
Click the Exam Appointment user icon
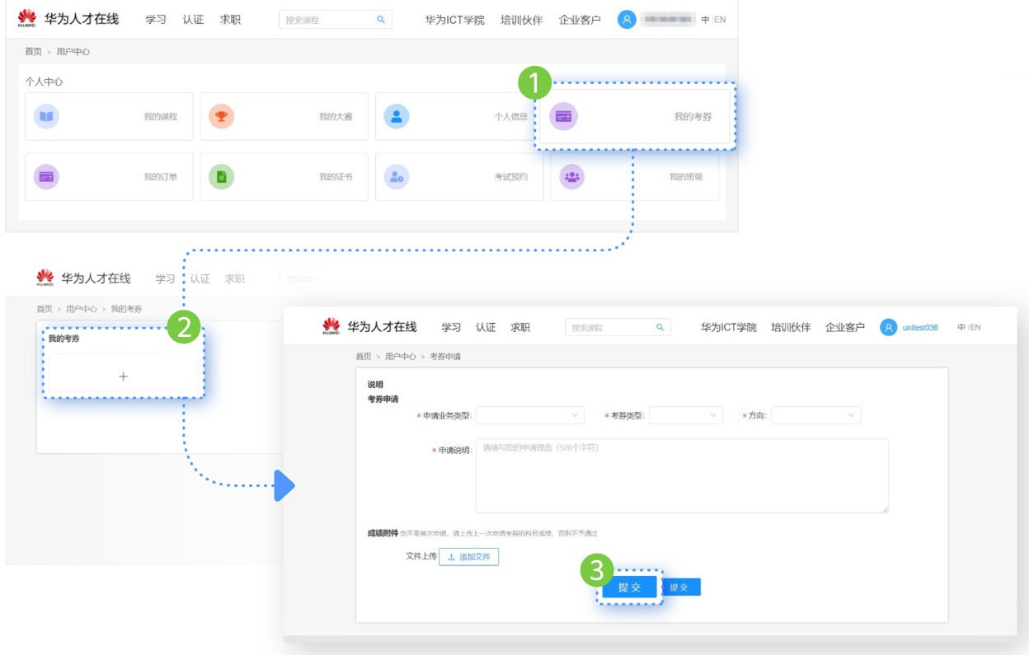coord(397,176)
